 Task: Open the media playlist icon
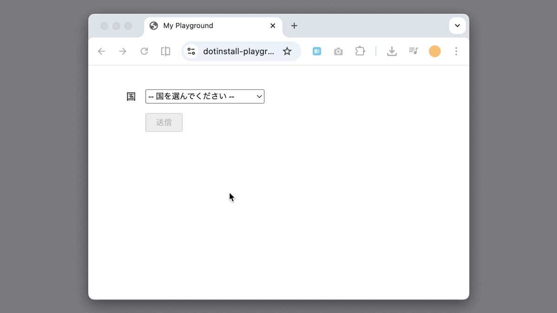(x=414, y=51)
